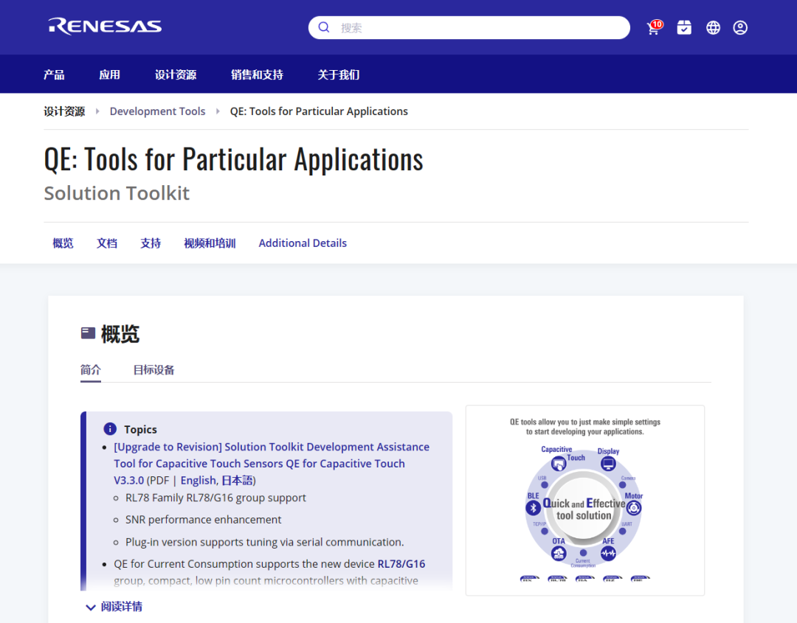This screenshot has height=623, width=797.
Task: Click 'Plug-in version supports tuning' bullet text
Action: (x=265, y=542)
